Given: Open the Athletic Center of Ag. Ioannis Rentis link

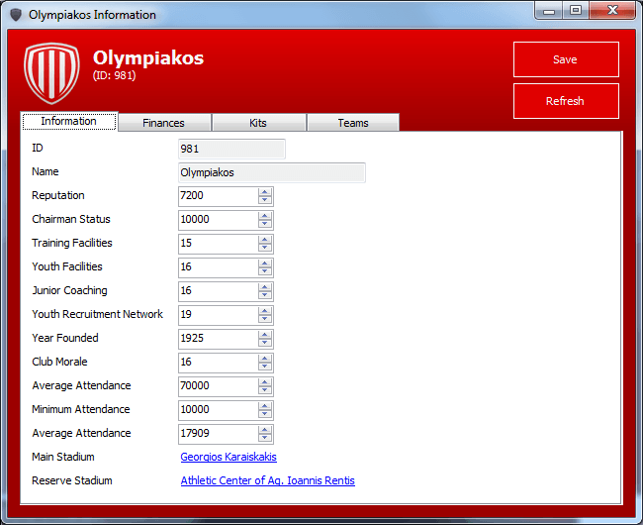Looking at the screenshot, I should coord(267,480).
